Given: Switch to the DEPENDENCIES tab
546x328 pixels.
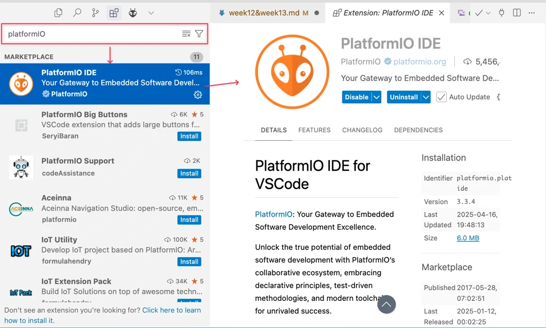Looking at the screenshot, I should (418, 130).
